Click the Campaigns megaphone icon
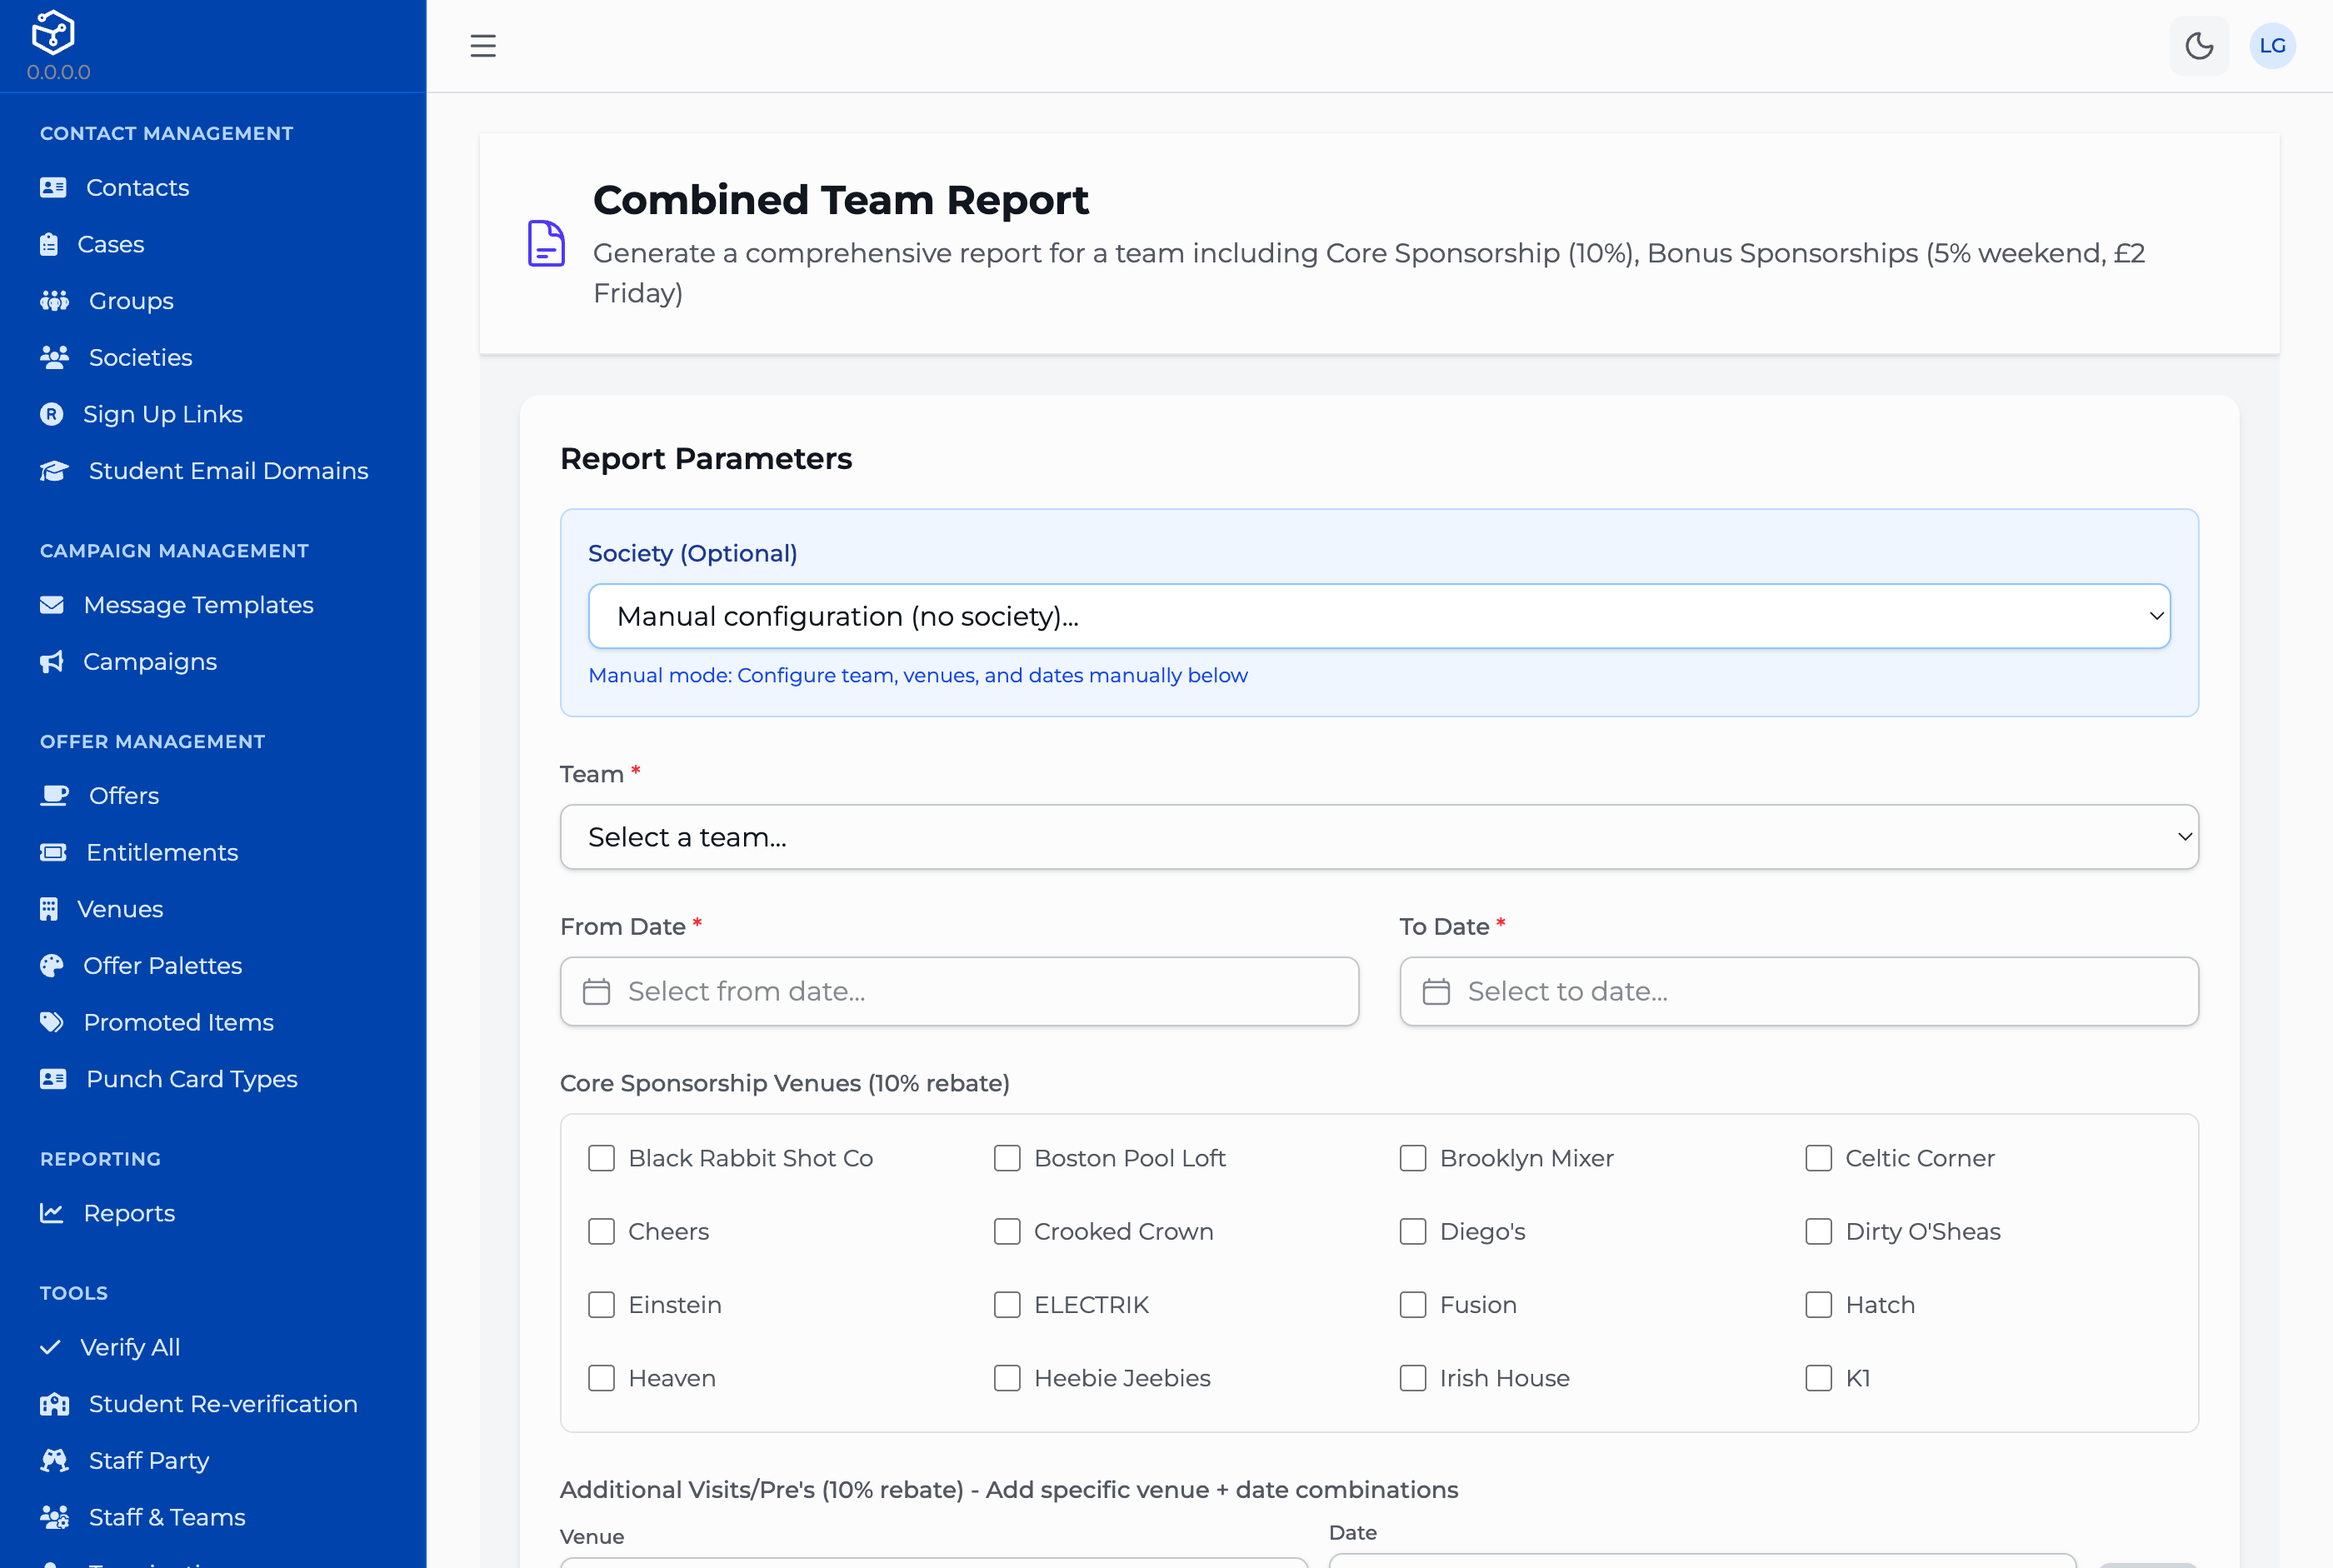Image resolution: width=2333 pixels, height=1568 pixels. point(52,662)
